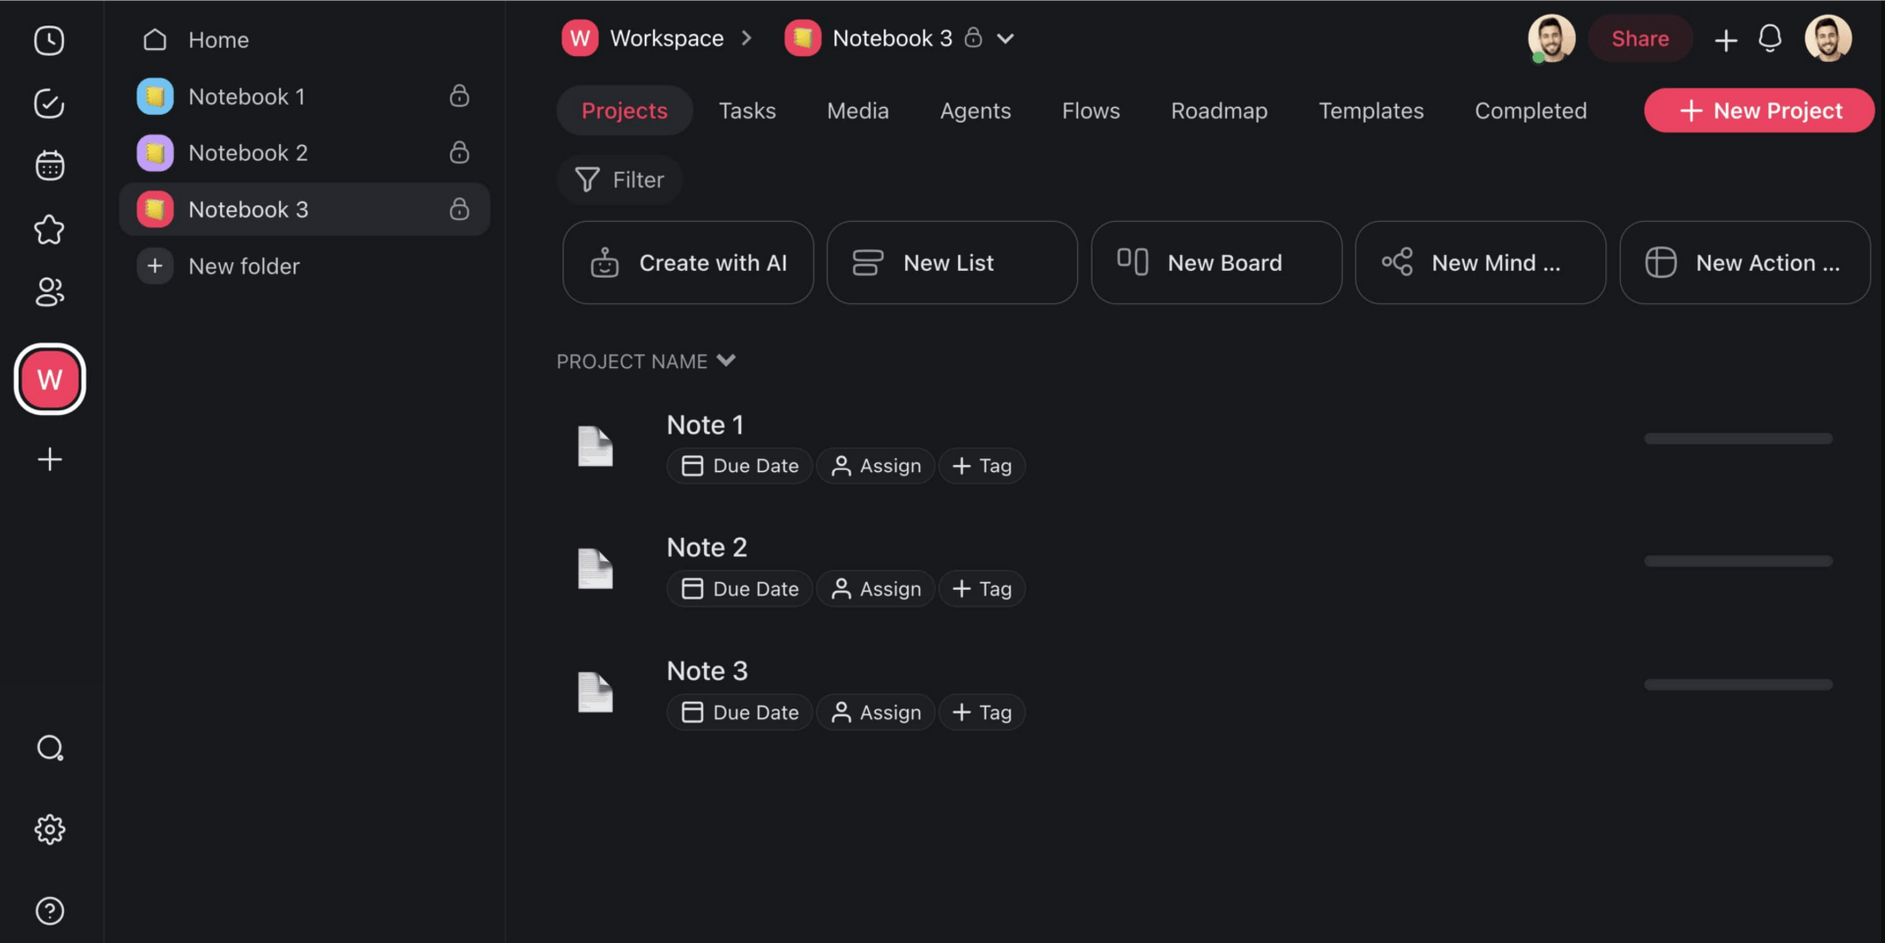Open the help question mark icon

click(49, 911)
